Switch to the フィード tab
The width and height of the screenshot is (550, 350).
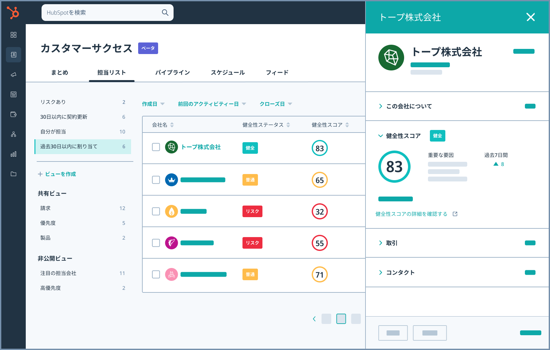(x=277, y=72)
